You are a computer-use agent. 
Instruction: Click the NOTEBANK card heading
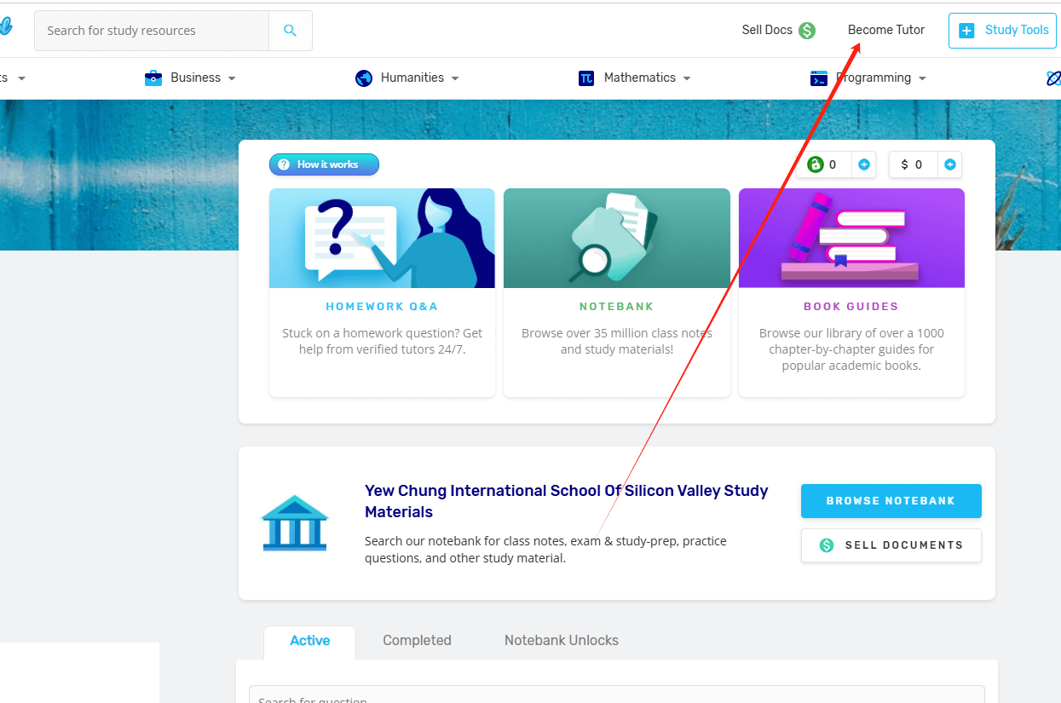pos(617,307)
